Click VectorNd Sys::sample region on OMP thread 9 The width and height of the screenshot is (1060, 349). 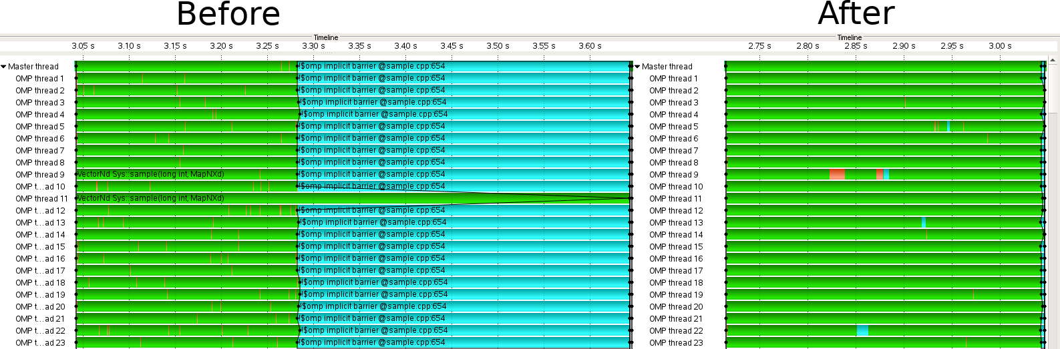click(150, 174)
